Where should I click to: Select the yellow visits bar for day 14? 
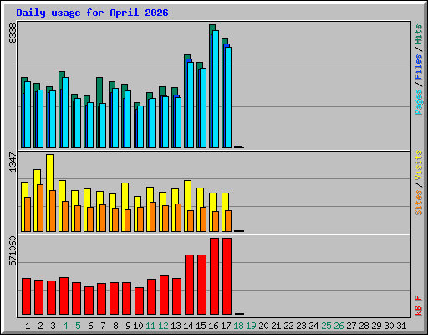coord(187,206)
